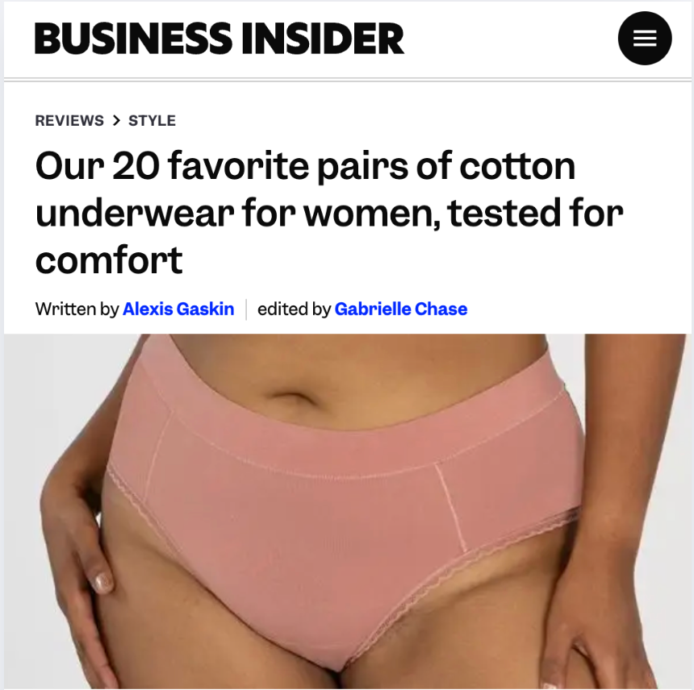This screenshot has height=690, width=694.
Task: Click the 'edited by' byline label
Action: pyautogui.click(x=294, y=309)
